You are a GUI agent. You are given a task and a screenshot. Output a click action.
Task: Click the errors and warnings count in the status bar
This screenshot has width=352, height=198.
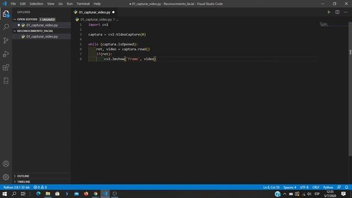[40, 187]
